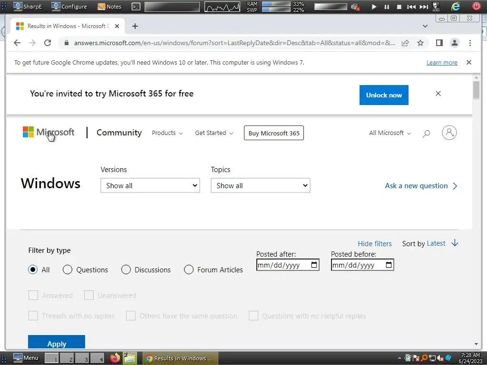Open the Chrome profile icon
Viewport: 487px width, 365px height.
454,43
